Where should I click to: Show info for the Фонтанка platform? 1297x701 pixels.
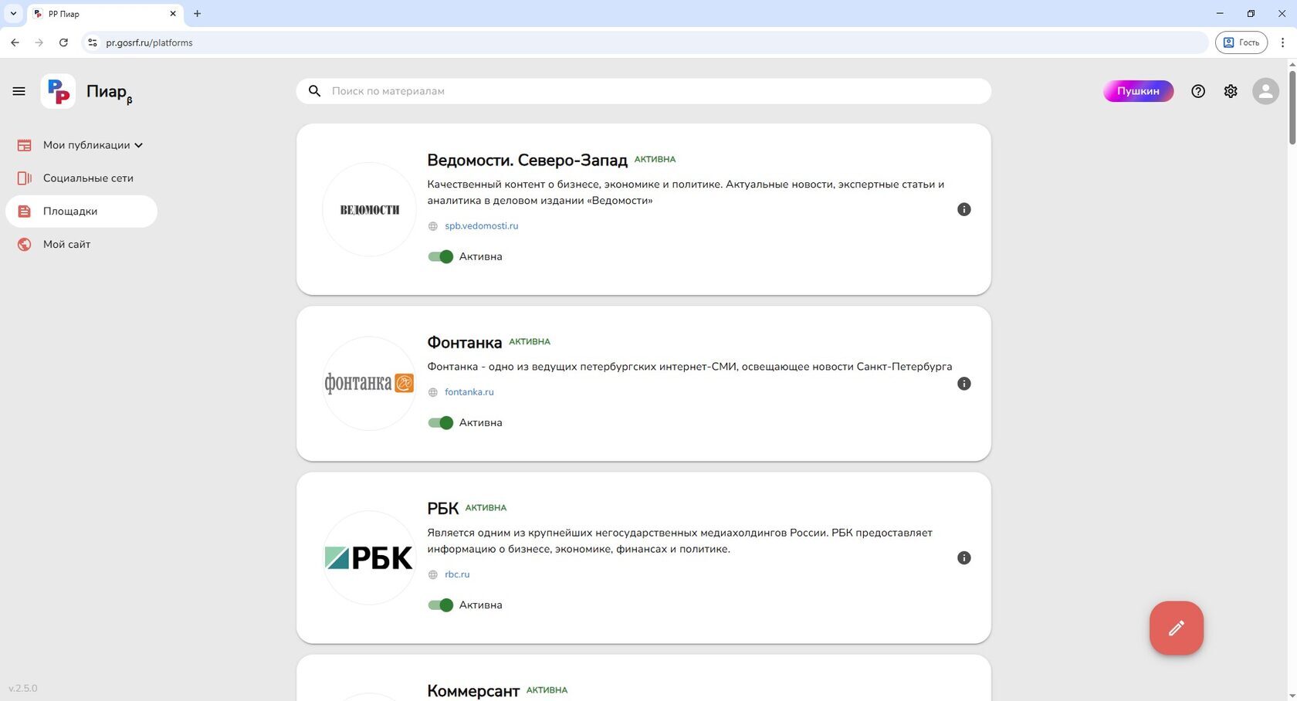tap(964, 384)
